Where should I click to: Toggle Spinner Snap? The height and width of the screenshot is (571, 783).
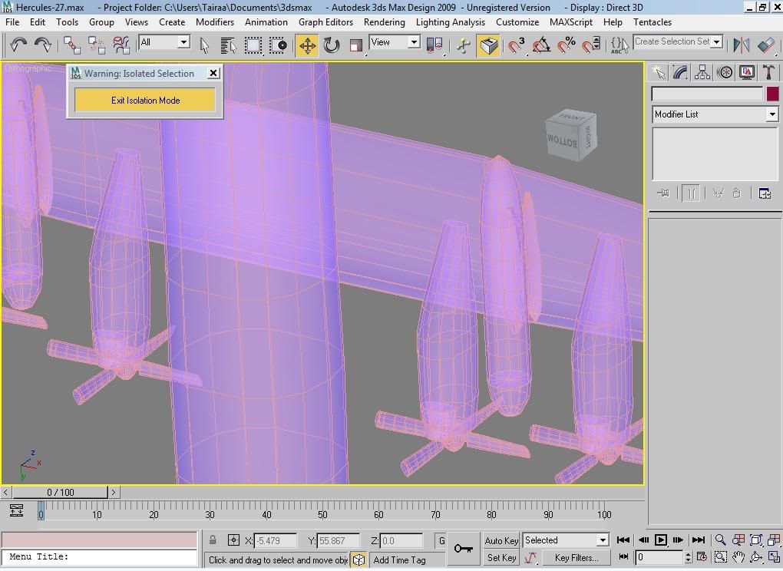[x=591, y=45]
